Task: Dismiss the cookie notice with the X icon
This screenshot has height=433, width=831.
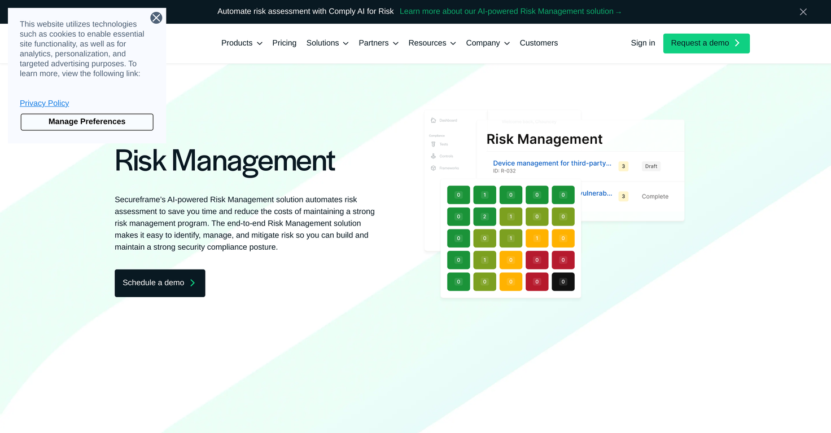Action: point(156,17)
